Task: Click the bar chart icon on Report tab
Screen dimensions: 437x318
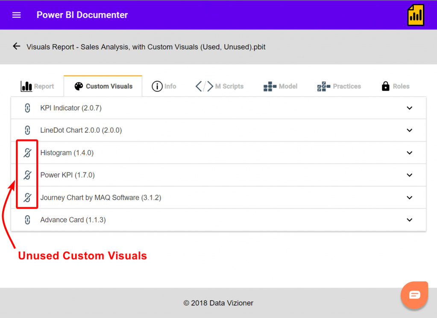Action: coord(26,86)
